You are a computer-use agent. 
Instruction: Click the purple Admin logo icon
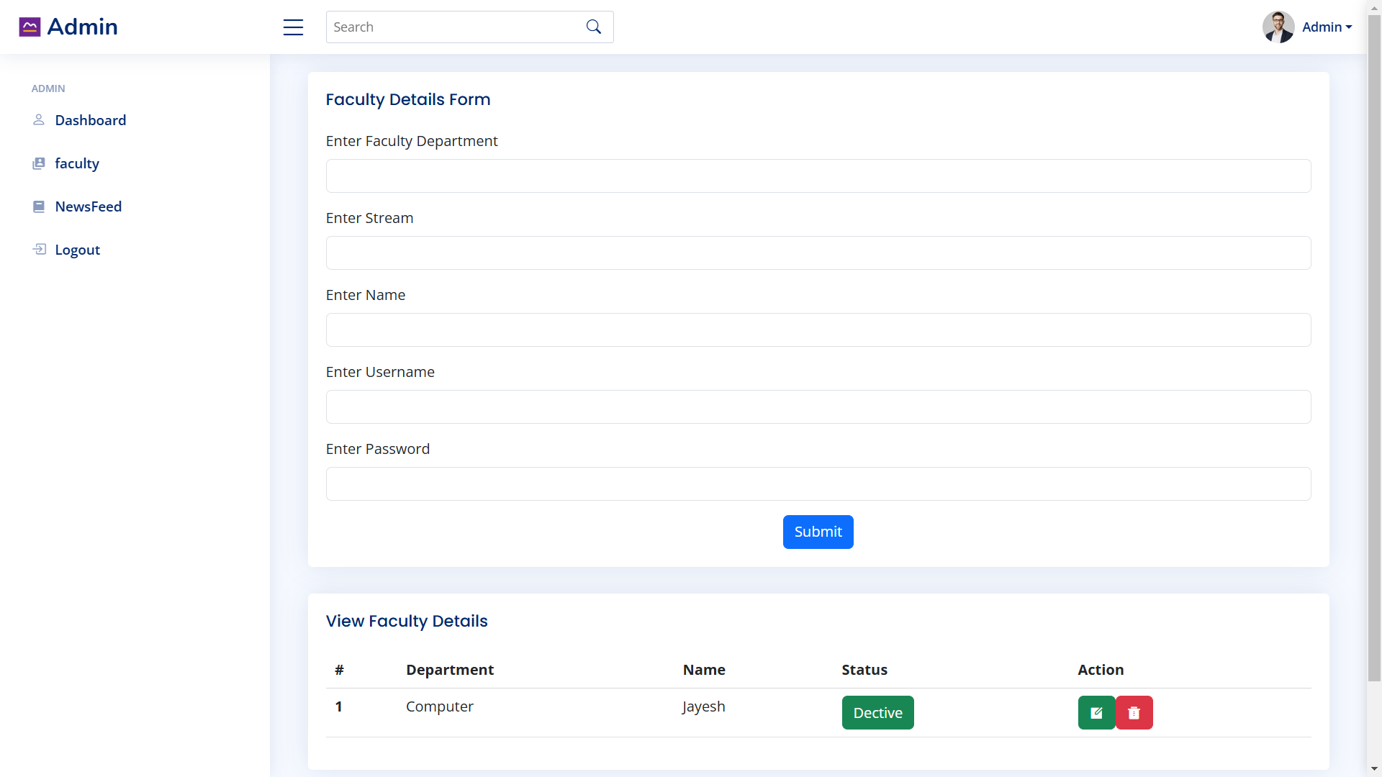coord(30,26)
